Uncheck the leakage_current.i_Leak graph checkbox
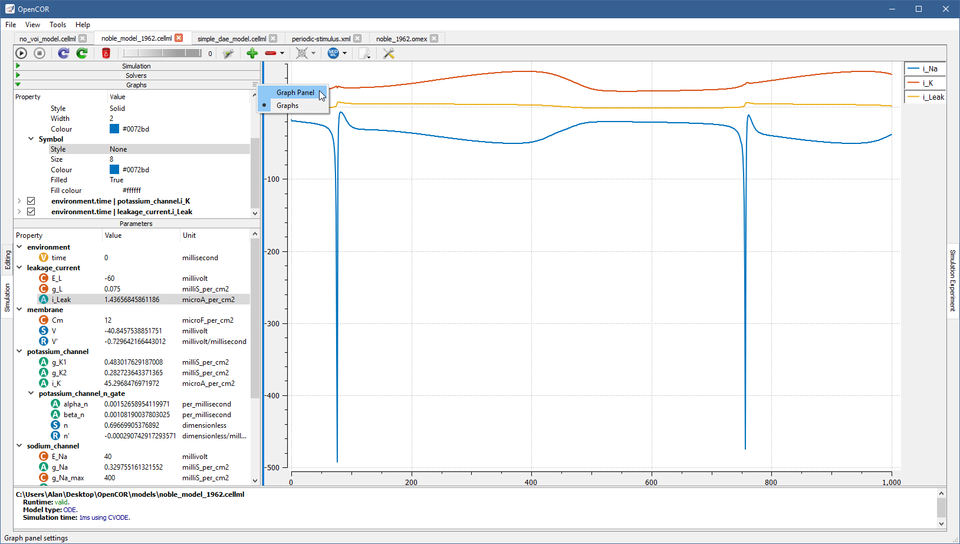 [31, 212]
